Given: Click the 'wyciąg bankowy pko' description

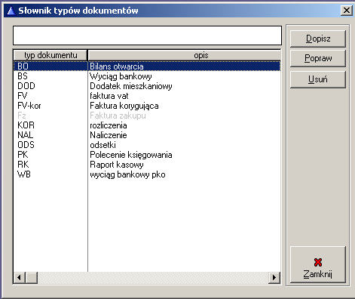Looking at the screenshot, I should pos(127,174).
